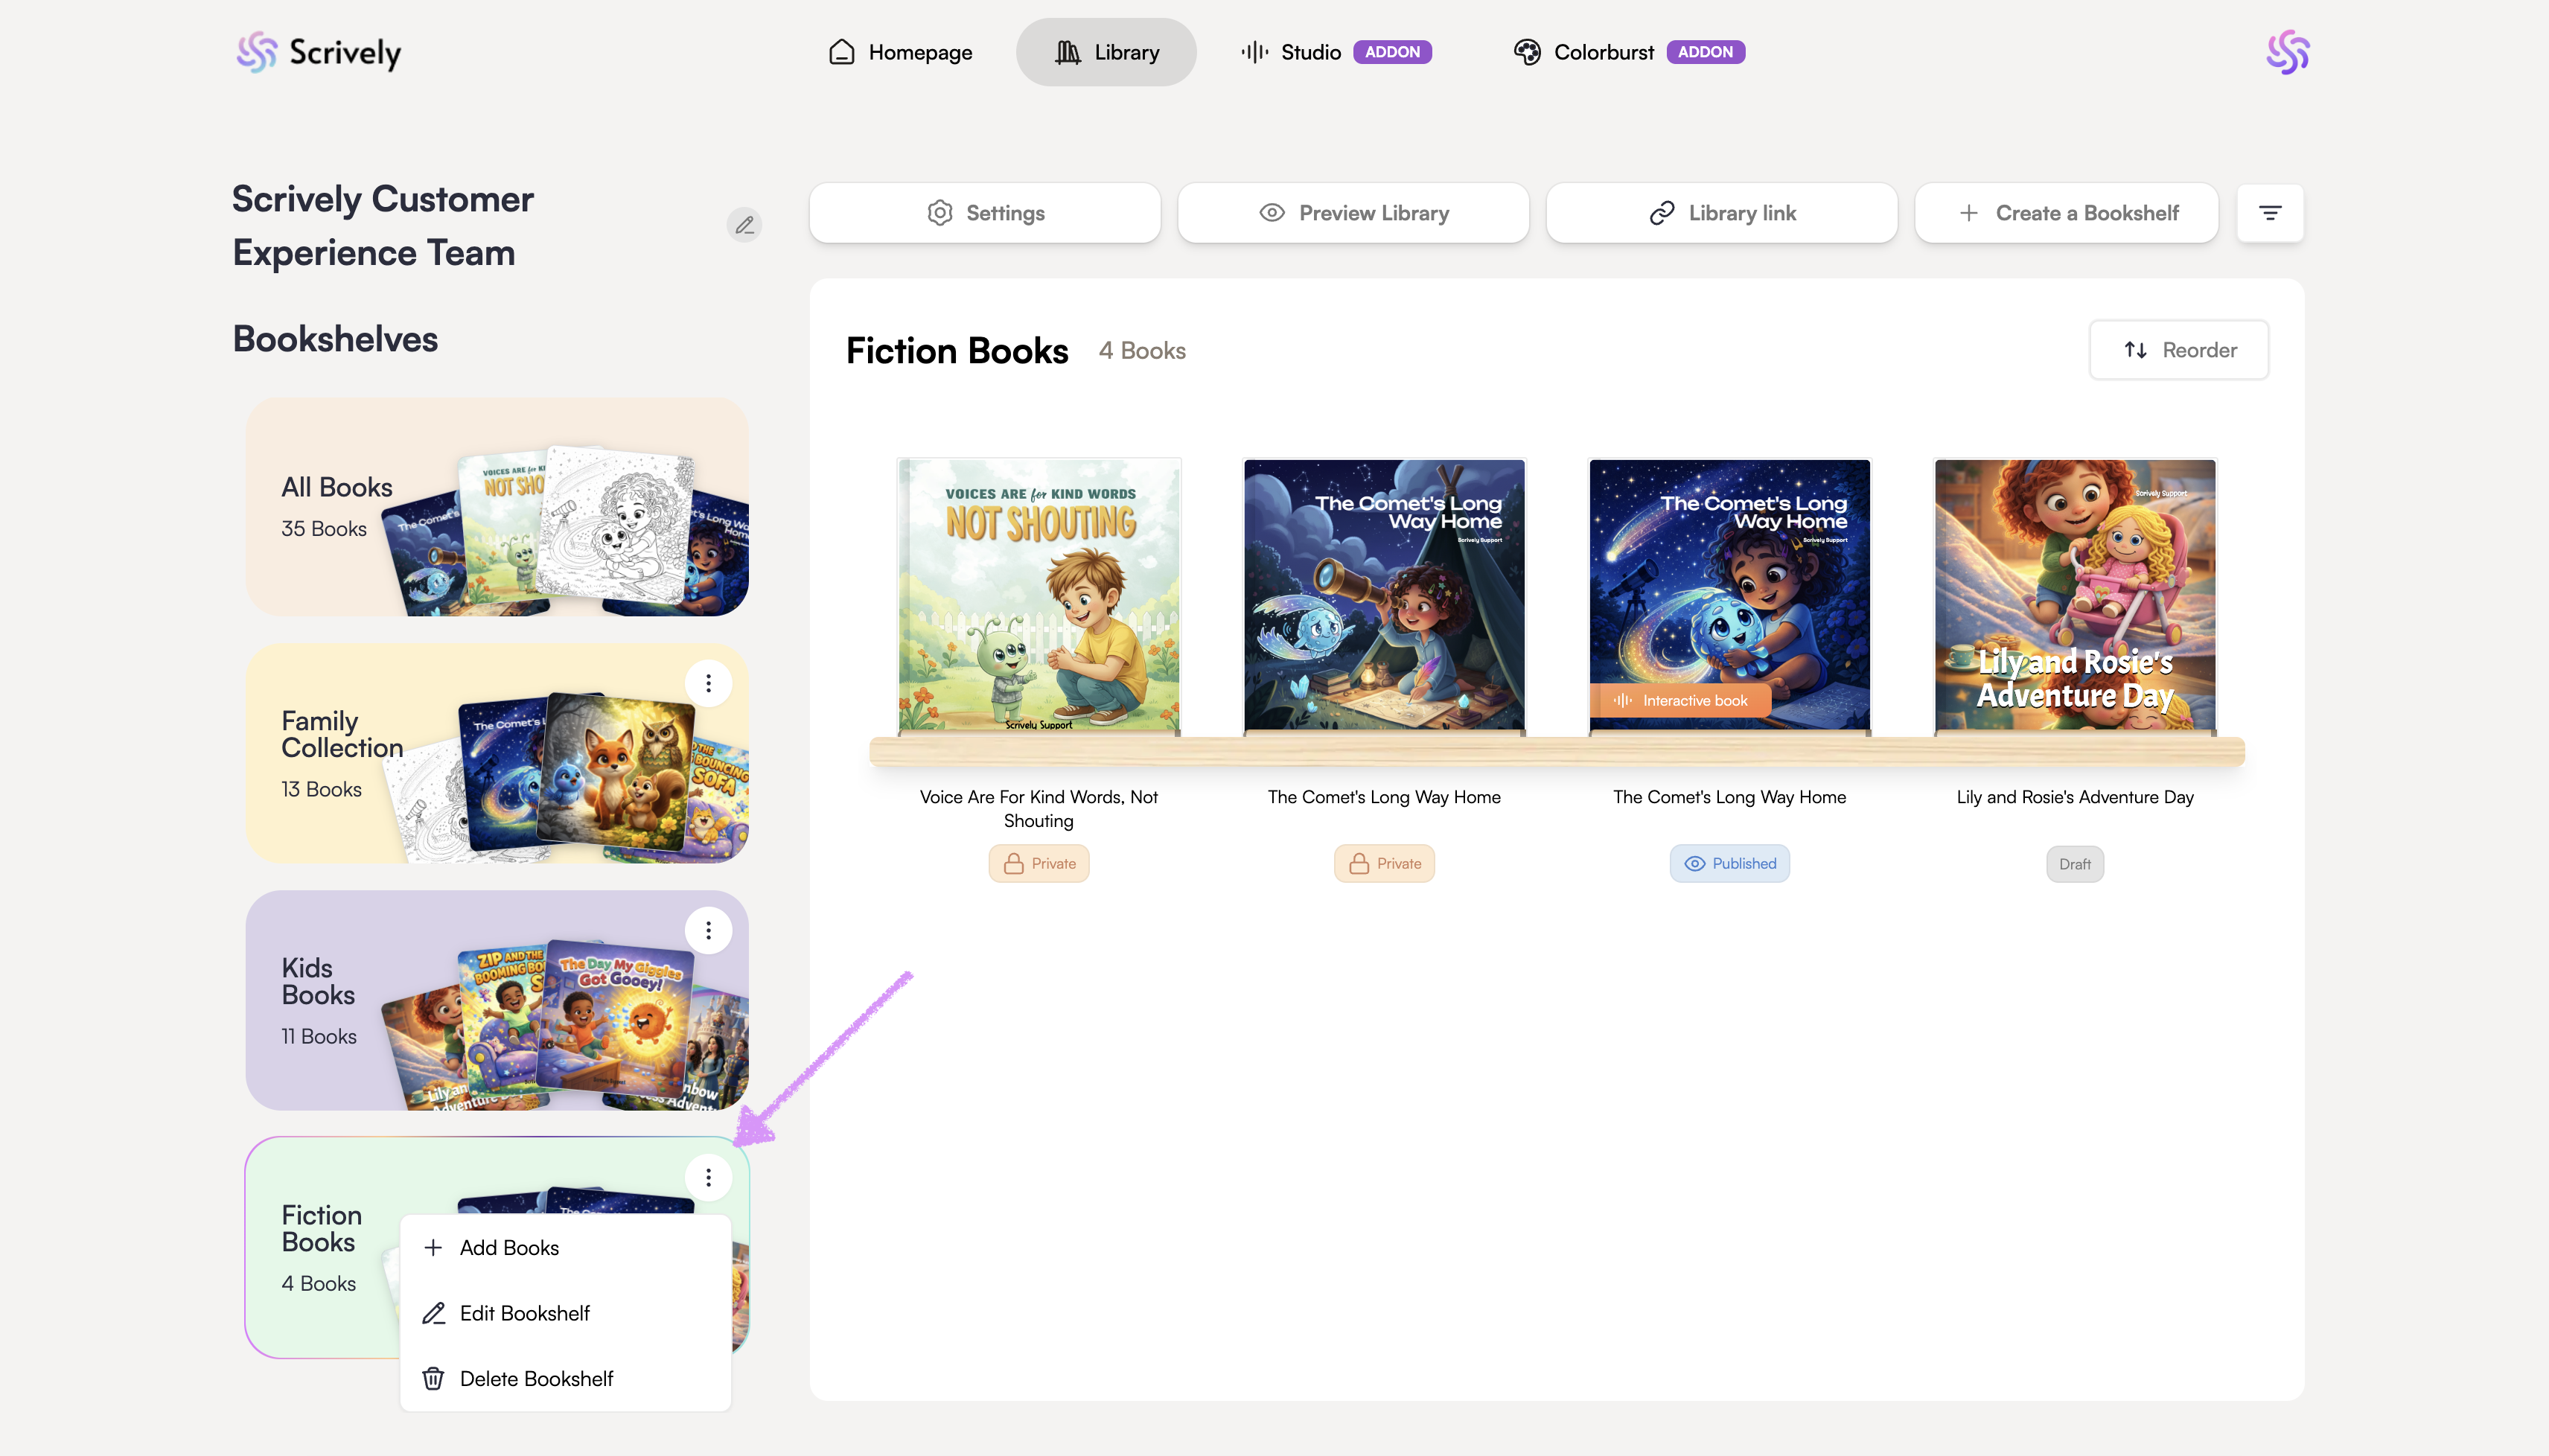Click the Preview Library eye button
The width and height of the screenshot is (2549, 1456).
1353,213
